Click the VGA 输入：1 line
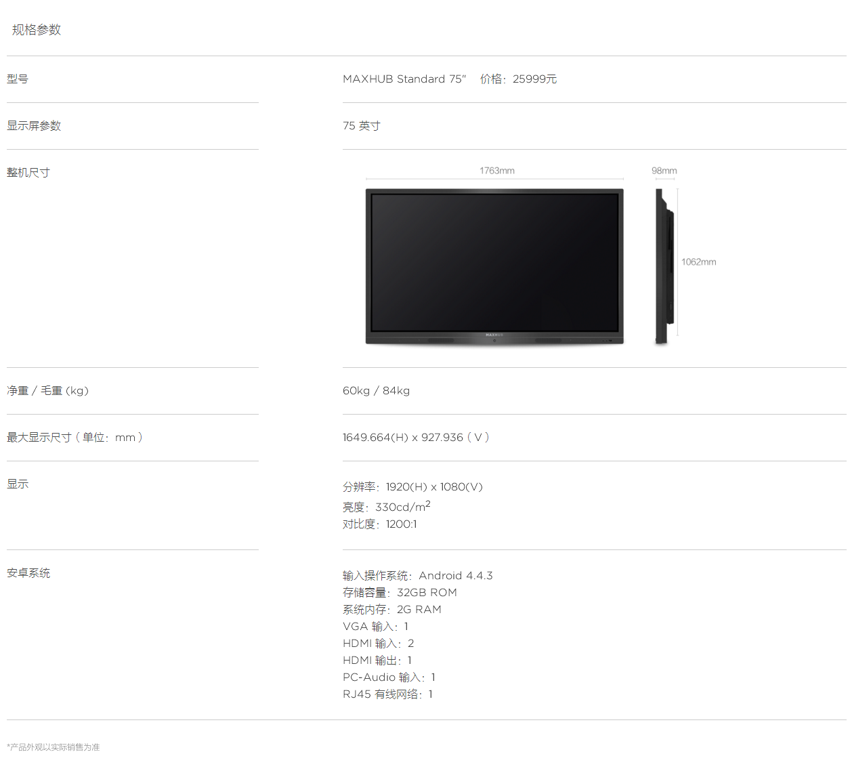Viewport: 850px width, 773px height. (x=376, y=627)
